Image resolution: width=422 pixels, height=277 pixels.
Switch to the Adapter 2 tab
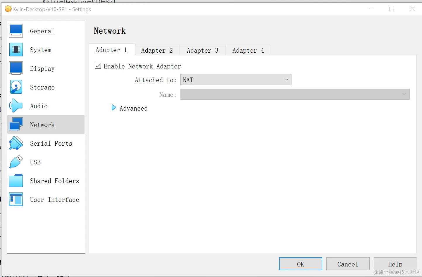click(157, 50)
